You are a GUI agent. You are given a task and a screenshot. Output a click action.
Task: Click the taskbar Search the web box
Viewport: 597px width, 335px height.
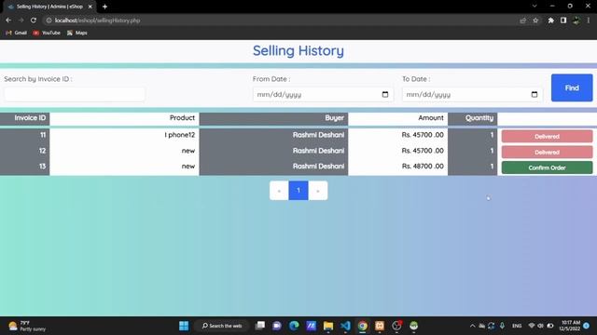[x=222, y=326]
